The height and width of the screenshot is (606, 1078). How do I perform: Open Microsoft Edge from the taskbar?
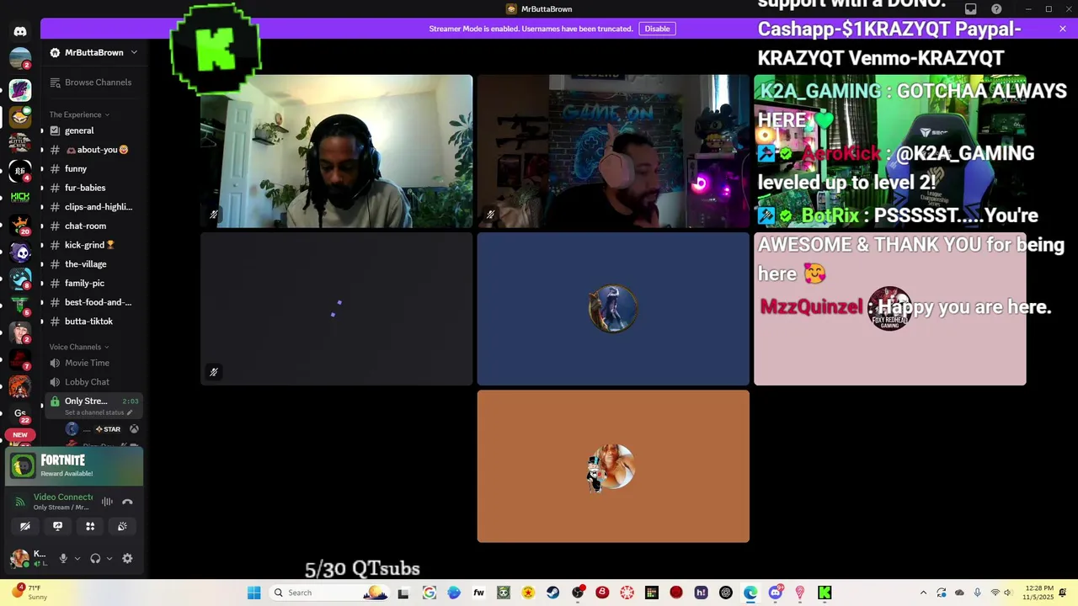[750, 593]
